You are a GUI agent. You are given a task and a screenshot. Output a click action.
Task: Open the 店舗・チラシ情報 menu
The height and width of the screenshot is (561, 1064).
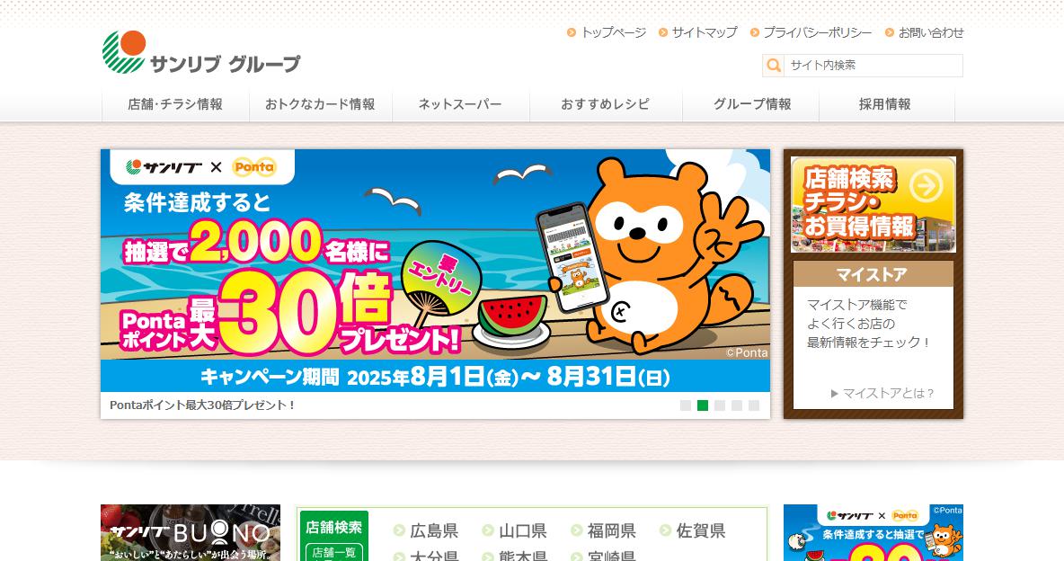pyautogui.click(x=175, y=104)
